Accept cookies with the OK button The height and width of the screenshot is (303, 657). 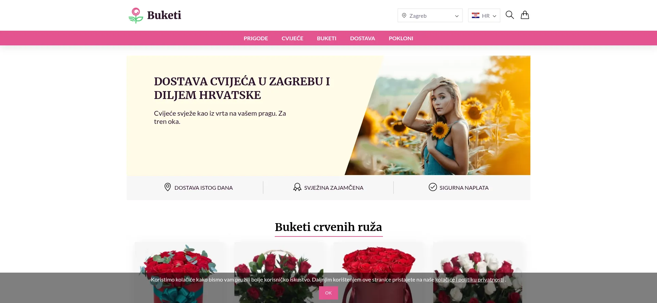(x=328, y=293)
